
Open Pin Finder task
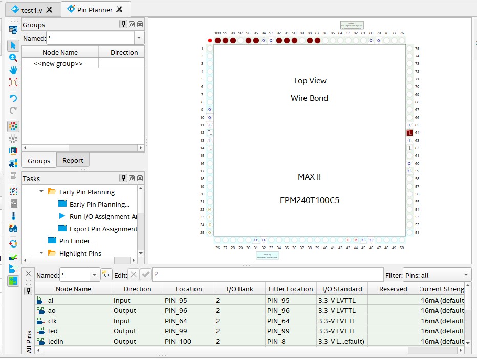77,241
